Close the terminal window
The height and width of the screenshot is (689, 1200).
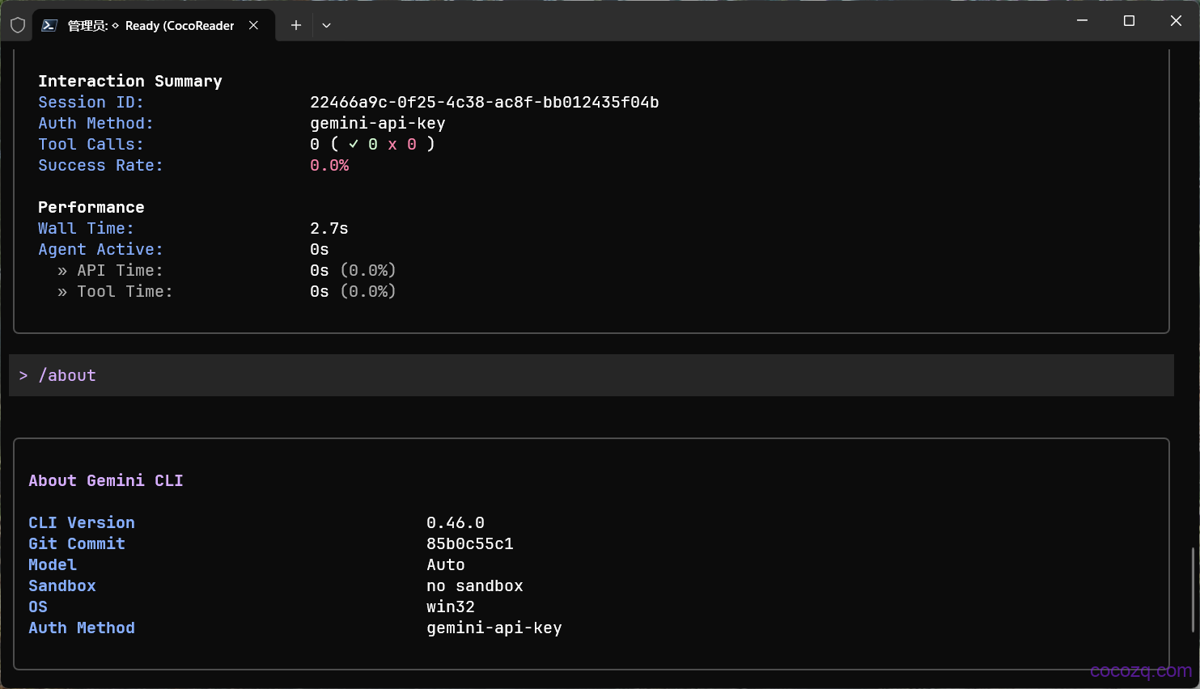[x=1176, y=21]
